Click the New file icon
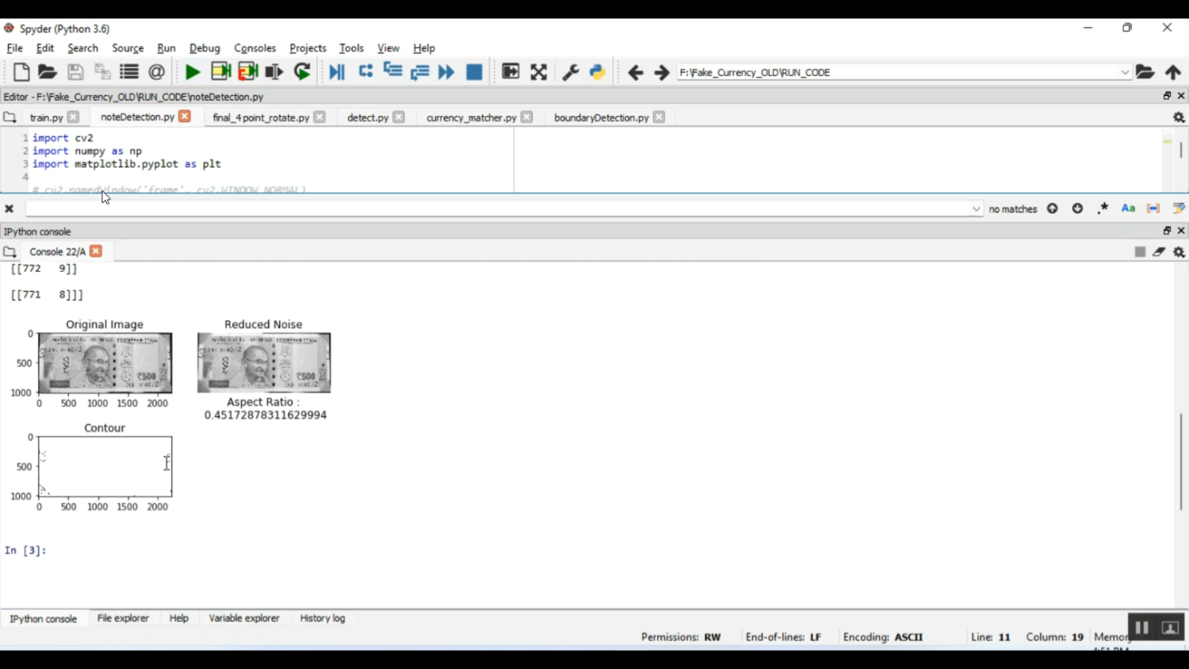 click(x=21, y=72)
